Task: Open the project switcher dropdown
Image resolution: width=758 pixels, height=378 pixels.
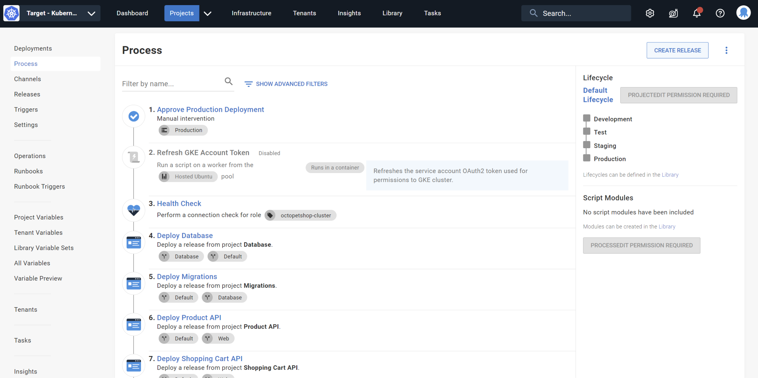Action: click(91, 14)
